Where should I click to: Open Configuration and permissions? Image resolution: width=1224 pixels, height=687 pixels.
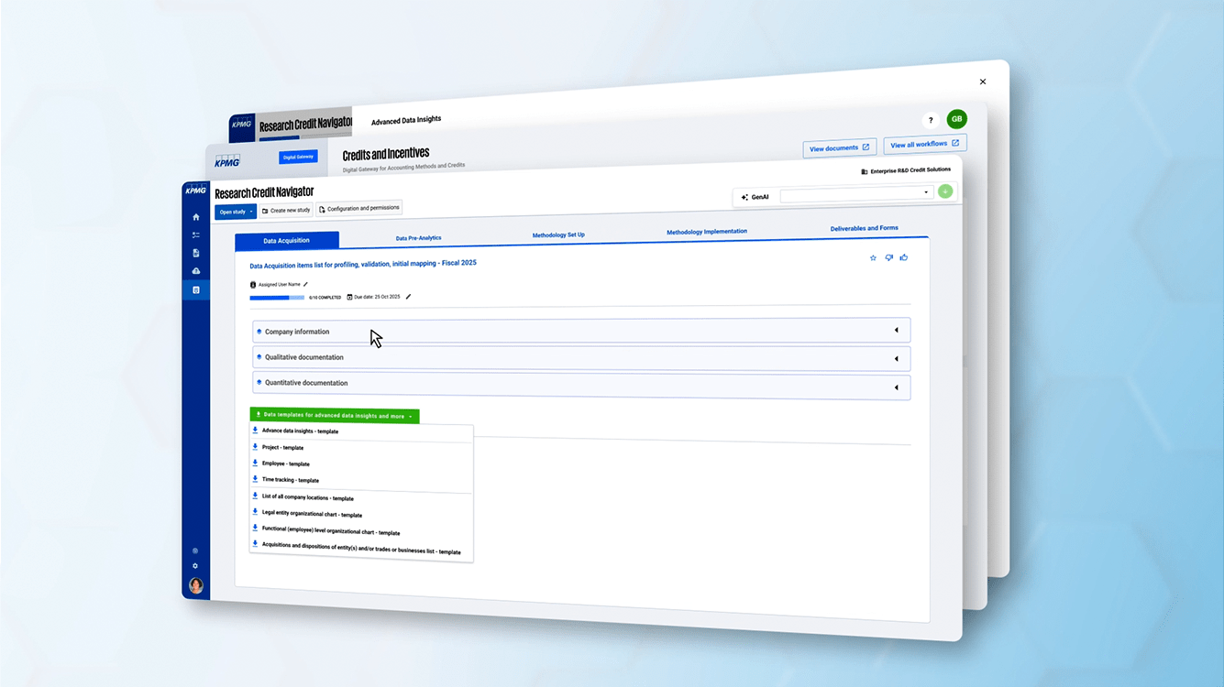pos(359,208)
